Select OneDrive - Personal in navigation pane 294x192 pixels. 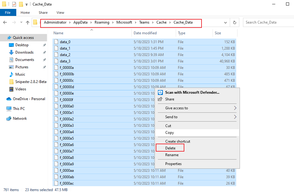click(29, 99)
